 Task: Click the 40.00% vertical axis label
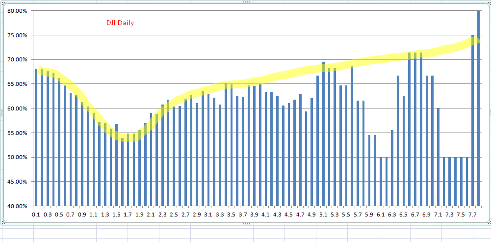(x=16, y=206)
